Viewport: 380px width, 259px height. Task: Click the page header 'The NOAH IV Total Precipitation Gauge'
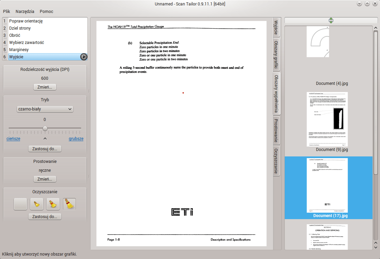[136, 27]
